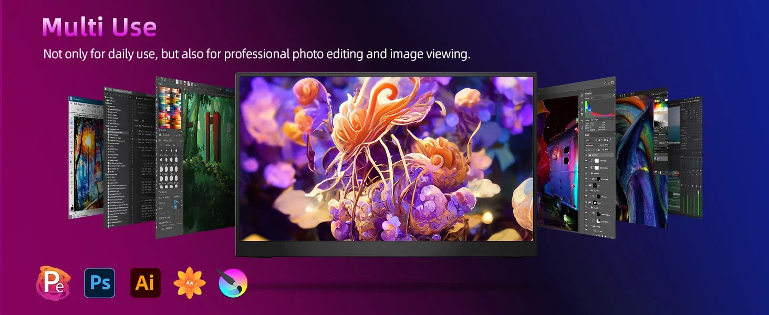
Task: Click the Painter Essentials 'Pe' app icon
Action: click(53, 283)
